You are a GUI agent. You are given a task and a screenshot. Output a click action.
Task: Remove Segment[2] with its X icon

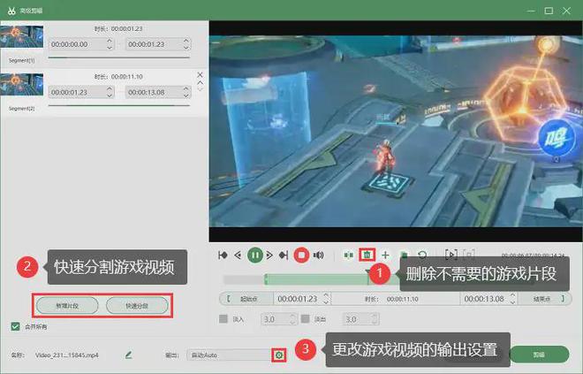tap(200, 75)
